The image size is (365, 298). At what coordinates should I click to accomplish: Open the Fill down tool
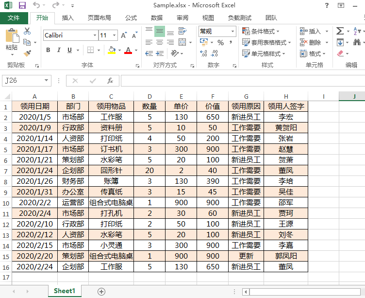pyautogui.click(x=340, y=42)
